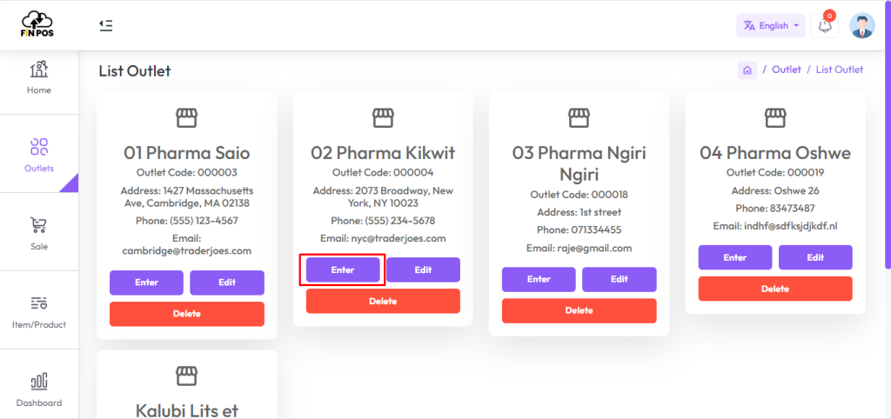Collapse the sidebar menu toggle
This screenshot has width=891, height=419.
(105, 25)
